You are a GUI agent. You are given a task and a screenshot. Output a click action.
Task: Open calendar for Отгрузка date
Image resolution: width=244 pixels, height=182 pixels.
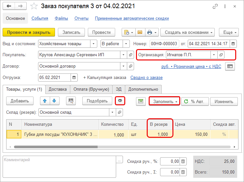click(74, 77)
